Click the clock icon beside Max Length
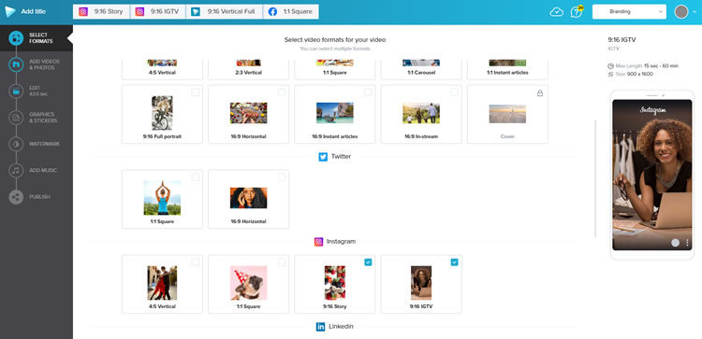Viewport: 702px width, 339px height. point(610,66)
